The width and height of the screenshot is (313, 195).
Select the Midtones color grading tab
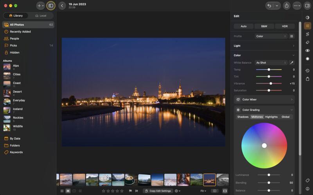click(257, 117)
